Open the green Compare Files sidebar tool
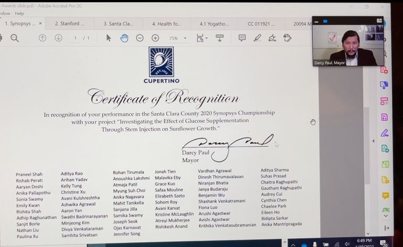 [x=385, y=164]
